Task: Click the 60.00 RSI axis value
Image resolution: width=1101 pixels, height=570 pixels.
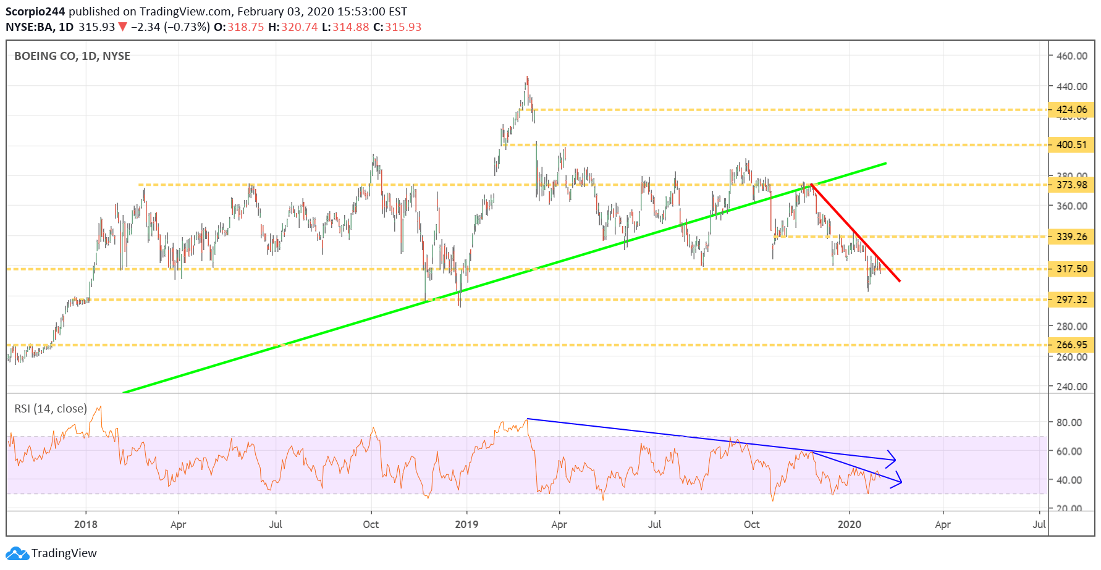Action: coord(1069,451)
